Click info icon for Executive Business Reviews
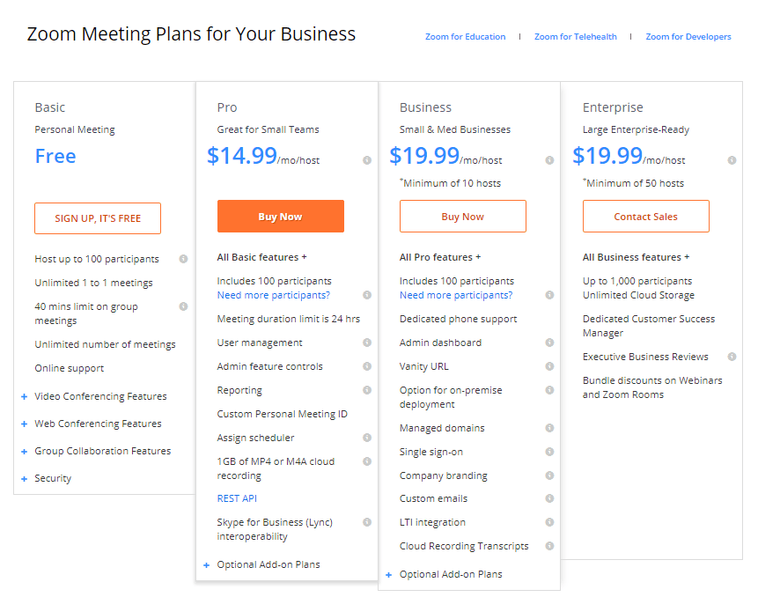This screenshot has width=780, height=597. coord(732,357)
